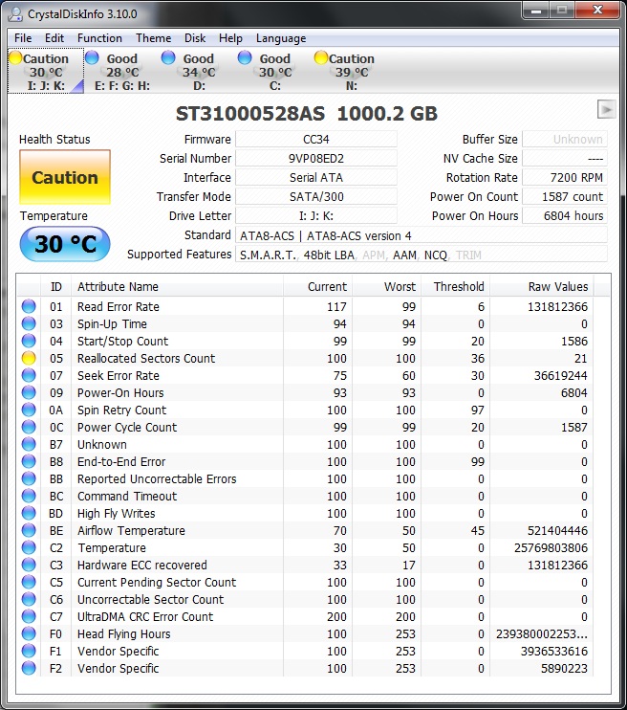Click the Transfer Mode field SATA/300
This screenshot has width=627, height=710.
(316, 196)
